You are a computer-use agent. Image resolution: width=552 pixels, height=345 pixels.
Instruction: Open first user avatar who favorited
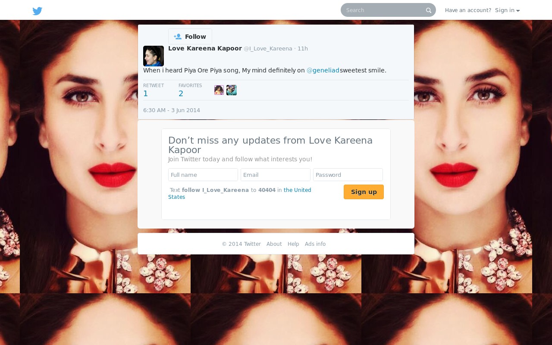219,90
